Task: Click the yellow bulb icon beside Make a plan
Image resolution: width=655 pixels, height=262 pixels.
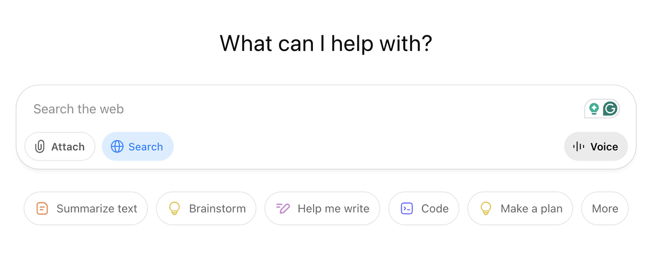Action: [x=486, y=208]
